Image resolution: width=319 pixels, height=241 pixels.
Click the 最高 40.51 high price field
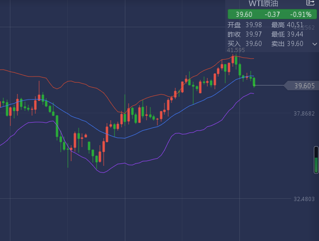click(289, 25)
